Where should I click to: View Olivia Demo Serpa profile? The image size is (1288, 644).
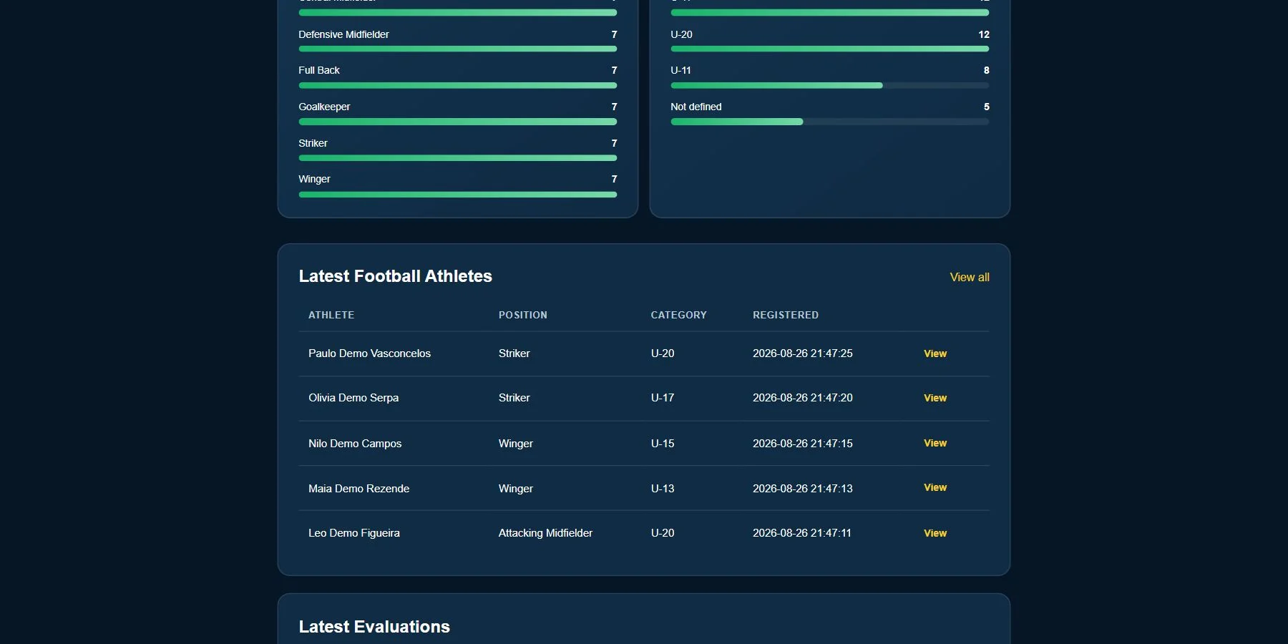[x=935, y=398]
